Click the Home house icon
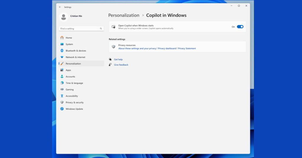302x158 pixels. (x=62, y=37)
